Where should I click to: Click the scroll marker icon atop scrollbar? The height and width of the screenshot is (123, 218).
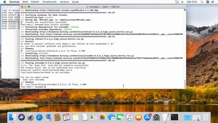(185, 10)
